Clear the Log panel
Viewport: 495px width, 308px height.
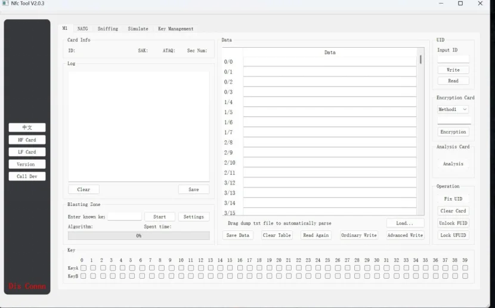click(x=83, y=190)
